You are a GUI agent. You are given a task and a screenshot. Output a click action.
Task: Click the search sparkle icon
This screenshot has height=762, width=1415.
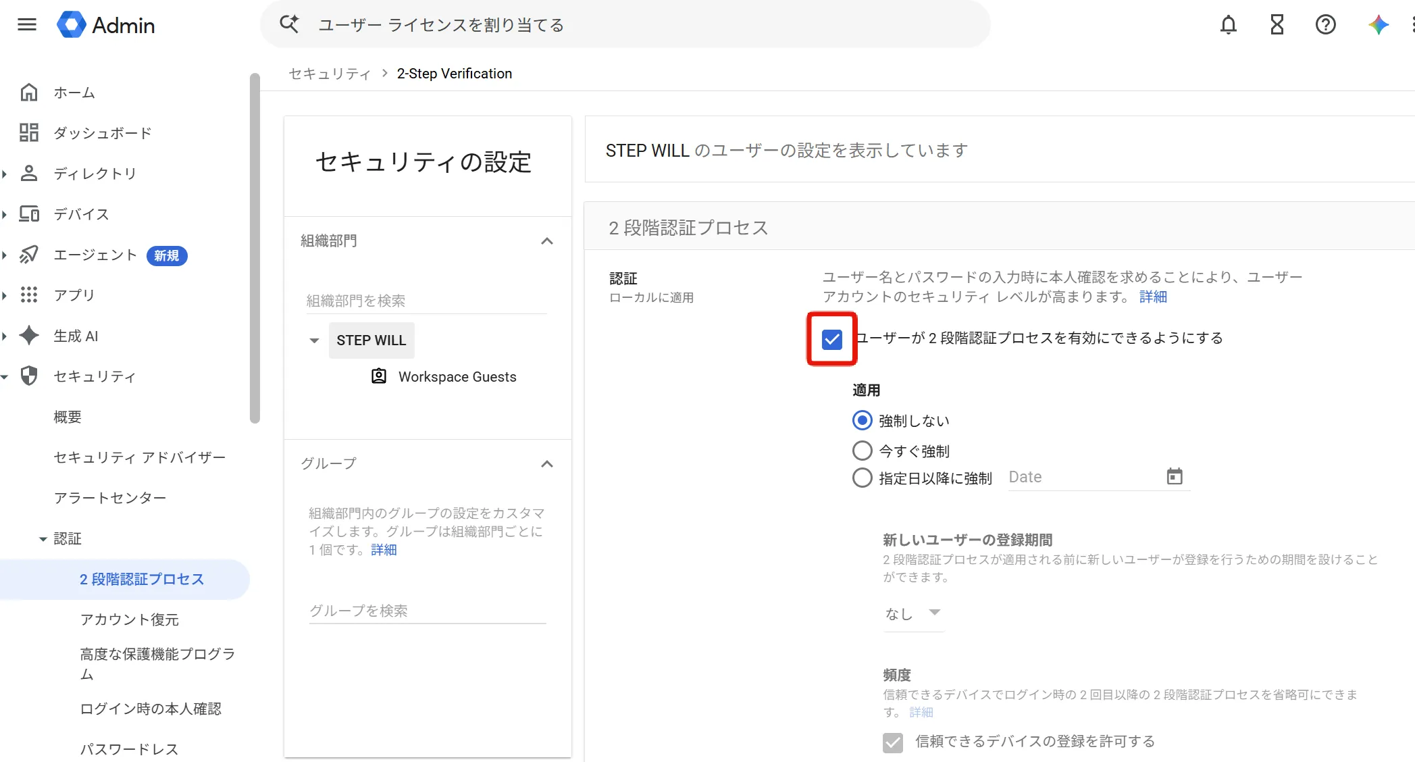(289, 24)
